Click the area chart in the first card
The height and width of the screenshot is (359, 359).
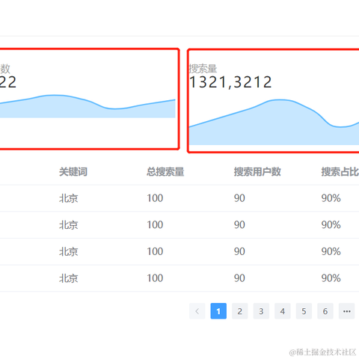tap(88, 106)
